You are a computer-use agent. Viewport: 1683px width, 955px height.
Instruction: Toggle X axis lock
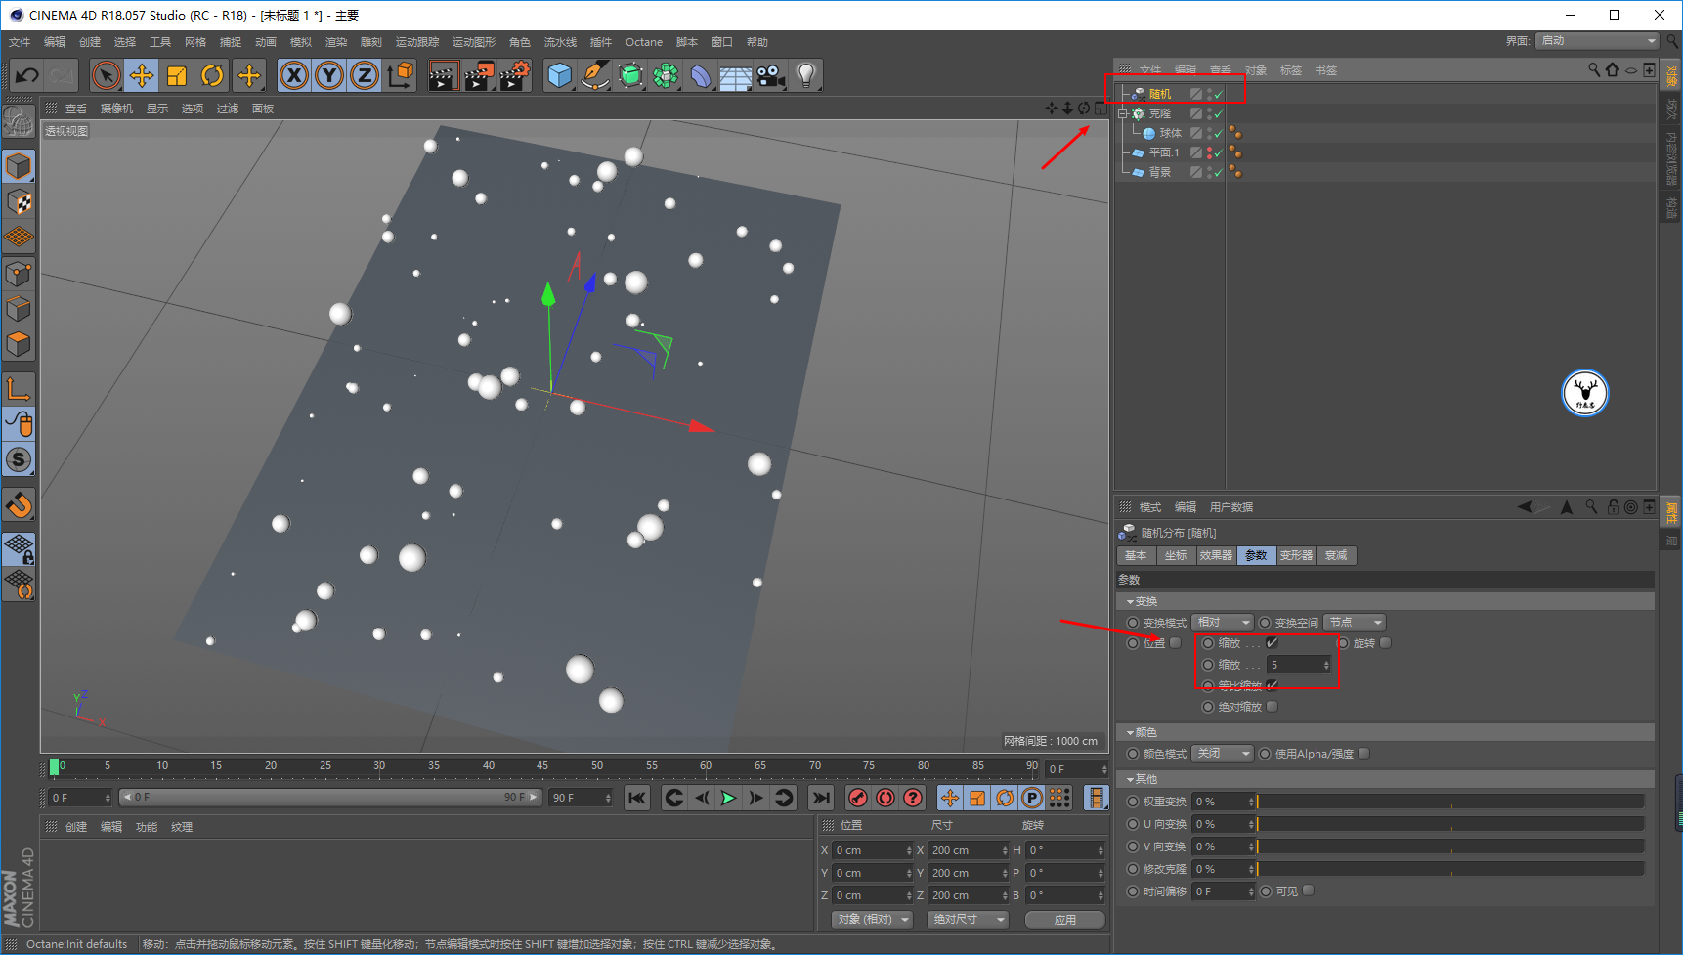point(293,75)
